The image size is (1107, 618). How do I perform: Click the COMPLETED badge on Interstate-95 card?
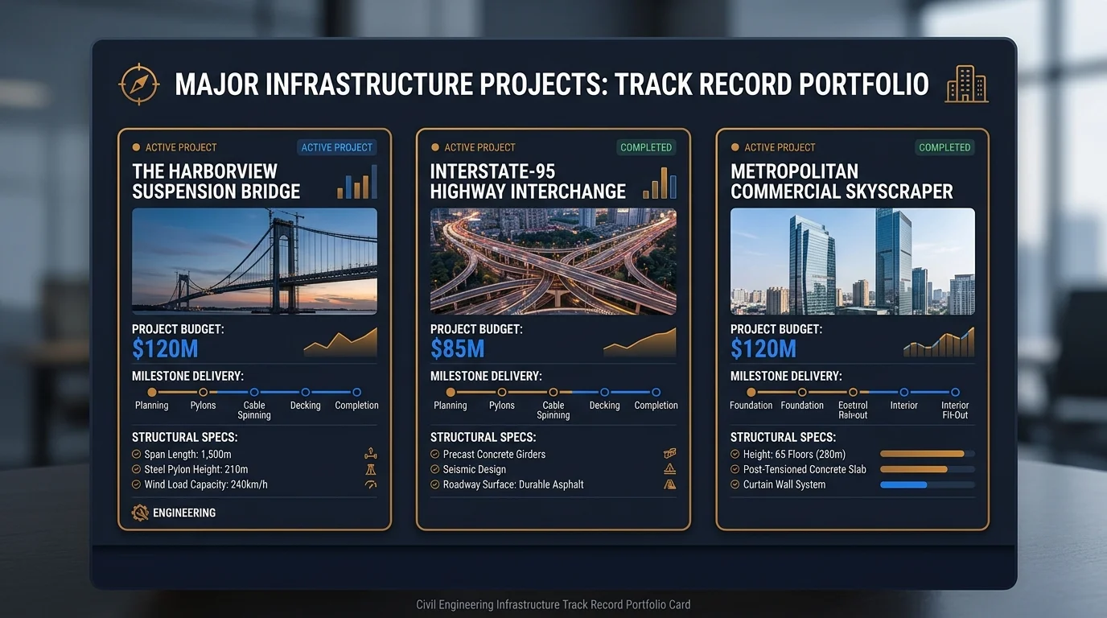tap(646, 147)
